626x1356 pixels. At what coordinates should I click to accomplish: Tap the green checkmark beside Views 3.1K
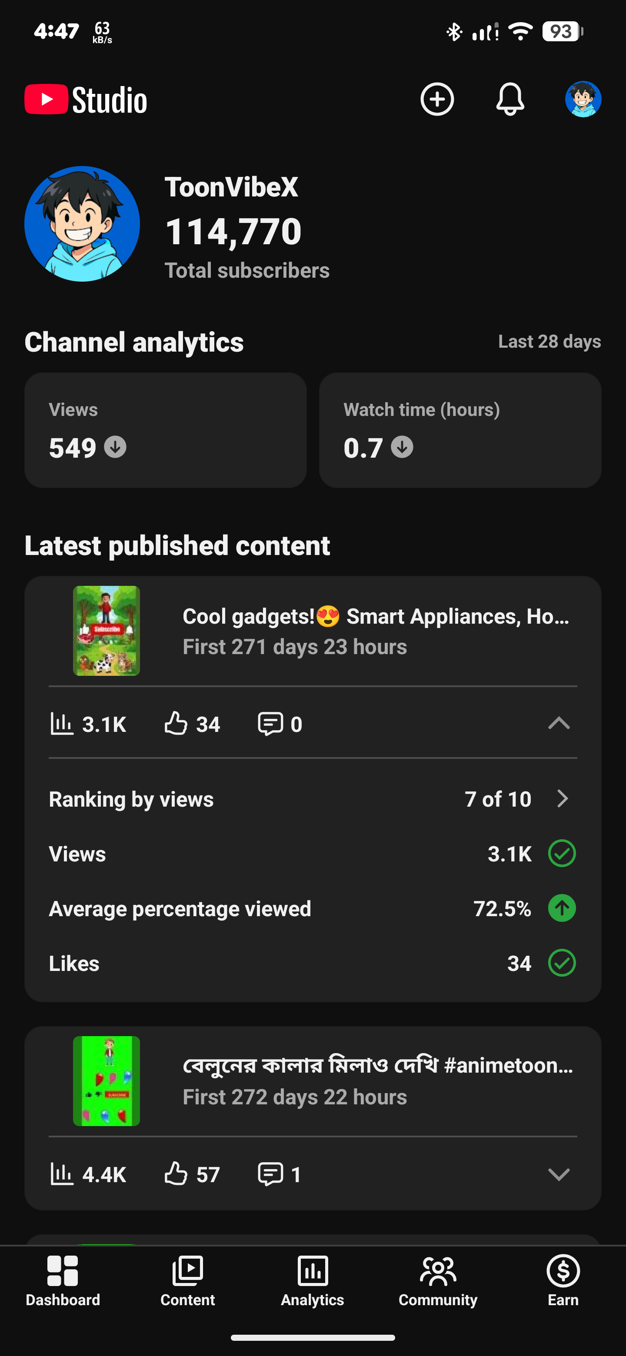(x=562, y=853)
